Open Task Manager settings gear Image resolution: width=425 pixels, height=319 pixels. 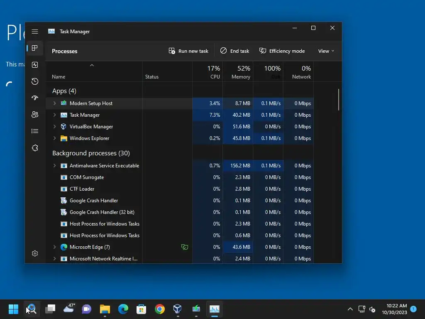point(35,253)
